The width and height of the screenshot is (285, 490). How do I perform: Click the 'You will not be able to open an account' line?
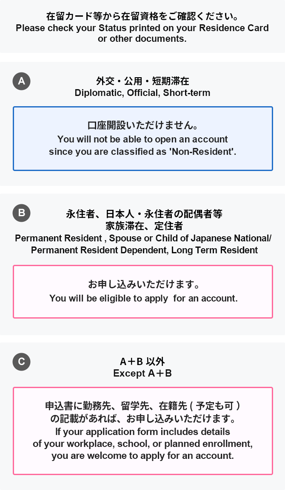click(142, 139)
